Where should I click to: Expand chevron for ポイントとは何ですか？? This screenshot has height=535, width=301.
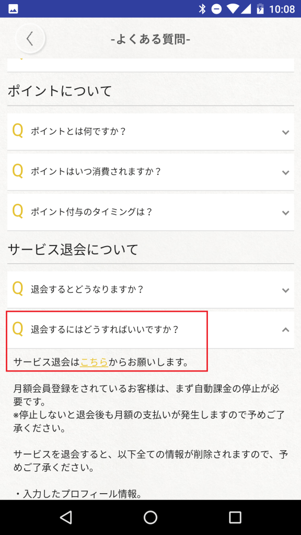(286, 132)
